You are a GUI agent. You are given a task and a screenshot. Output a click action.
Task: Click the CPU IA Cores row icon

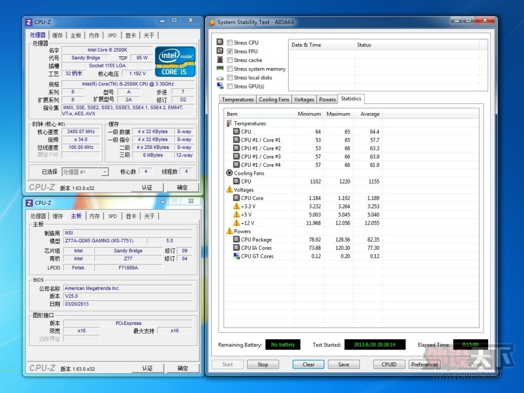click(236, 248)
